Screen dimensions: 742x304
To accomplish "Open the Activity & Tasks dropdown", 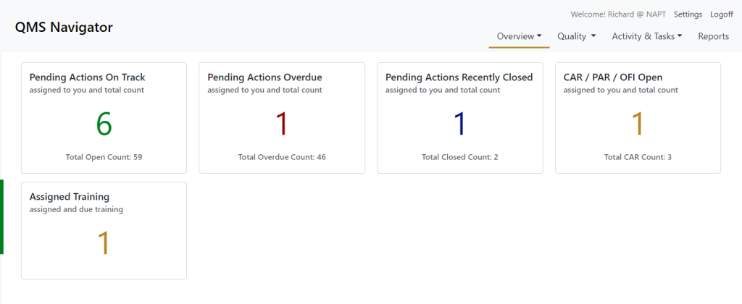I will coord(647,36).
